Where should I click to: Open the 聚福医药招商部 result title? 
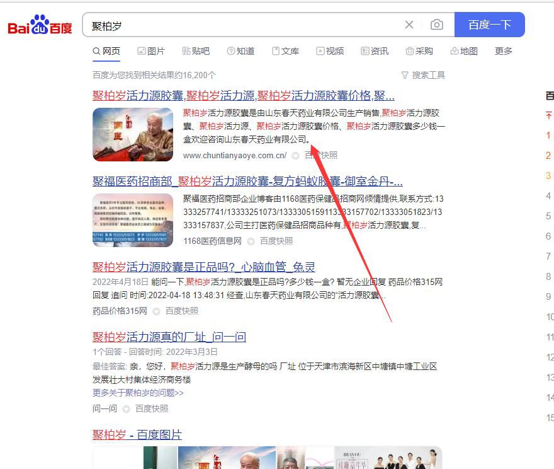247,182
